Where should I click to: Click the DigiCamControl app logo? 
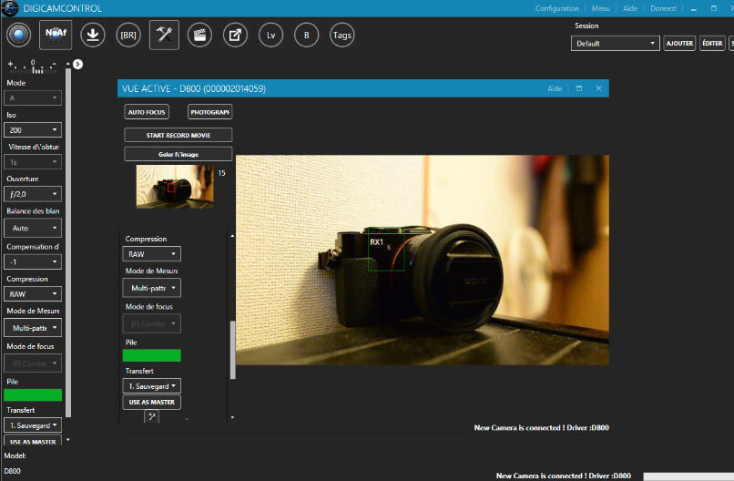(10, 8)
